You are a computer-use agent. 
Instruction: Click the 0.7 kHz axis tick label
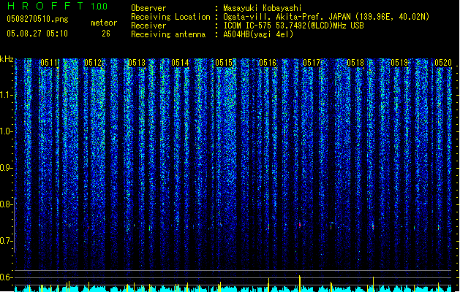(7, 241)
